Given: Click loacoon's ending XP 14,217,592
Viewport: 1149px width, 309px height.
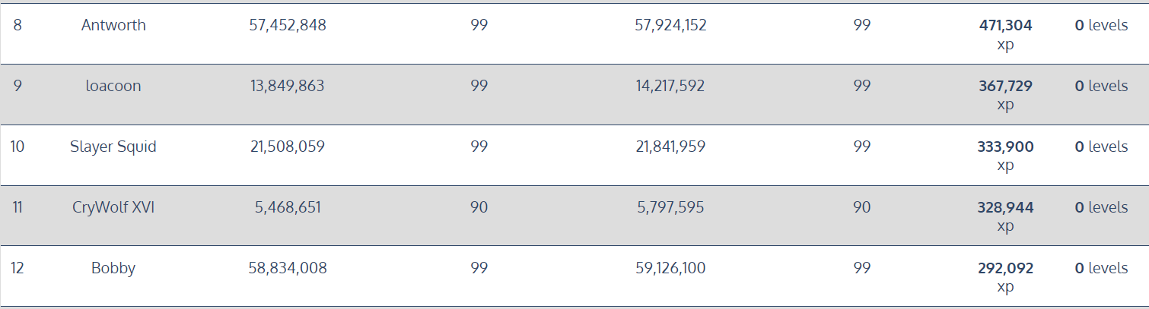Looking at the screenshot, I should pos(670,86).
